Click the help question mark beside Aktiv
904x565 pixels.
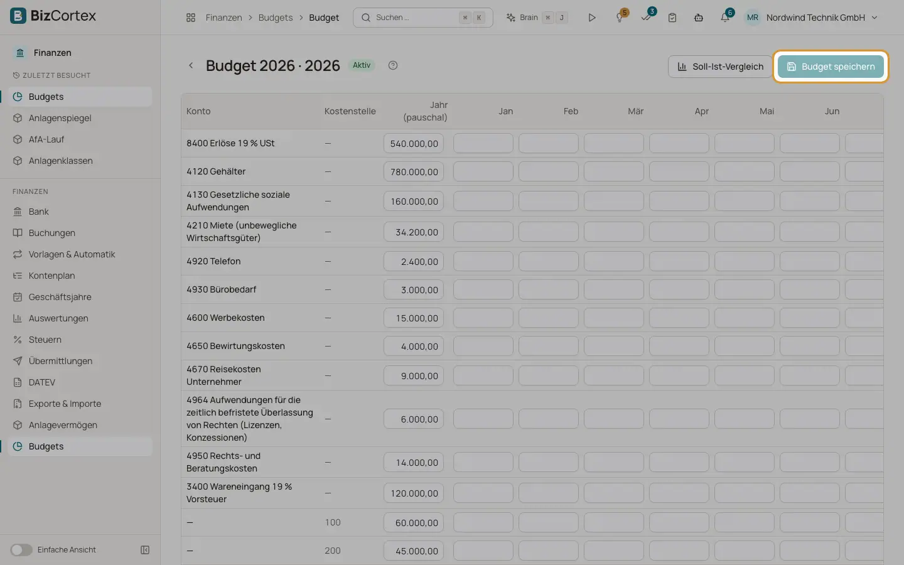click(x=393, y=65)
